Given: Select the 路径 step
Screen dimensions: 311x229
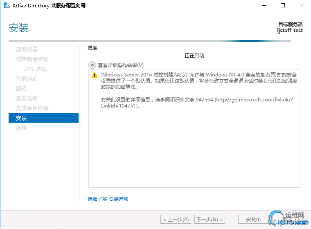Looking at the screenshot, I should 21,88.
